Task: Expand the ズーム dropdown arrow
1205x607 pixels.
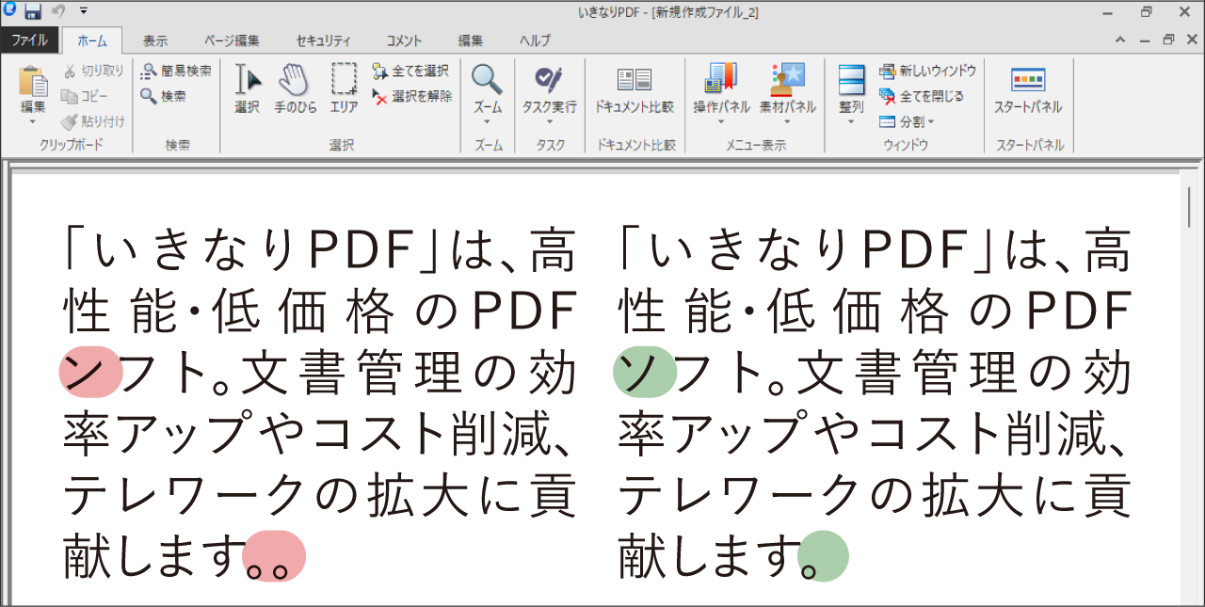Action: click(488, 121)
